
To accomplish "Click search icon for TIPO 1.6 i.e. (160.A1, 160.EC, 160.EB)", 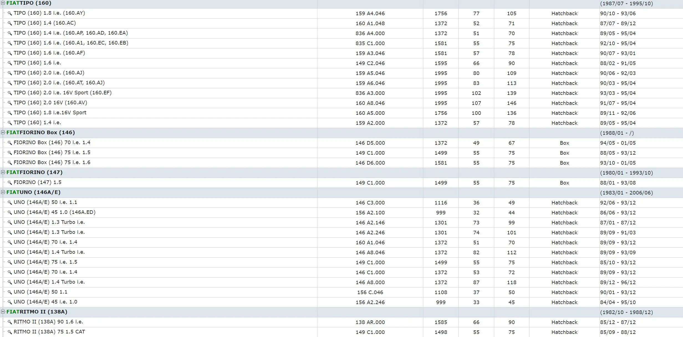I will point(10,43).
